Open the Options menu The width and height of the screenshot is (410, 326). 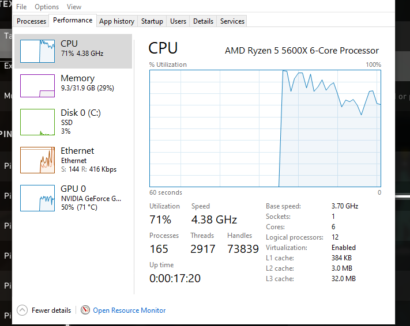[47, 7]
